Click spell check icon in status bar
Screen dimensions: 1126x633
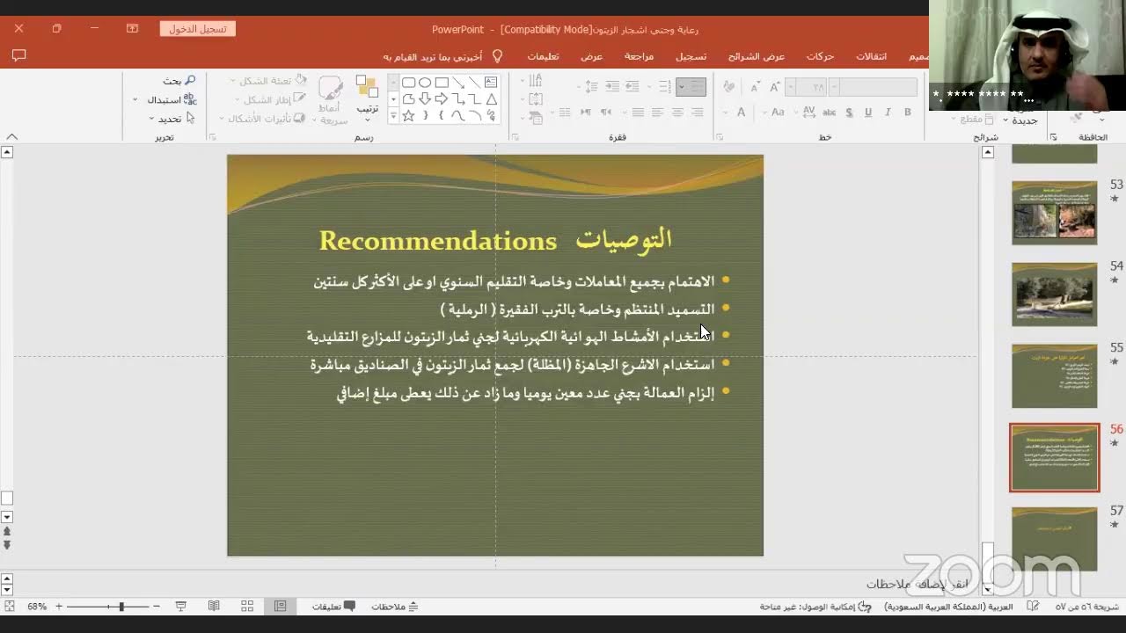coord(1033,607)
